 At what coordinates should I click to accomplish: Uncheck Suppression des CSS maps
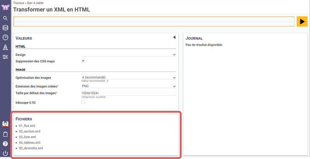click(x=83, y=61)
